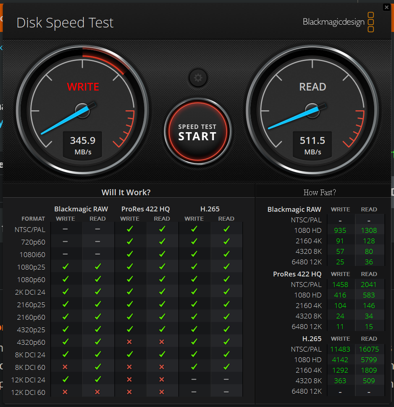Screen dimensions: 394x407
Task: Click the READ speed gauge dial
Action: coord(312,110)
